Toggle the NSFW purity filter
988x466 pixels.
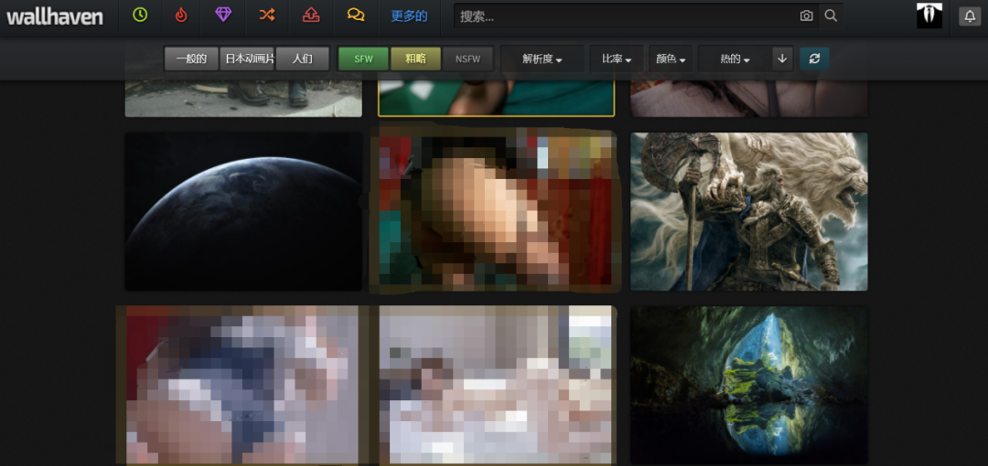pyautogui.click(x=467, y=59)
